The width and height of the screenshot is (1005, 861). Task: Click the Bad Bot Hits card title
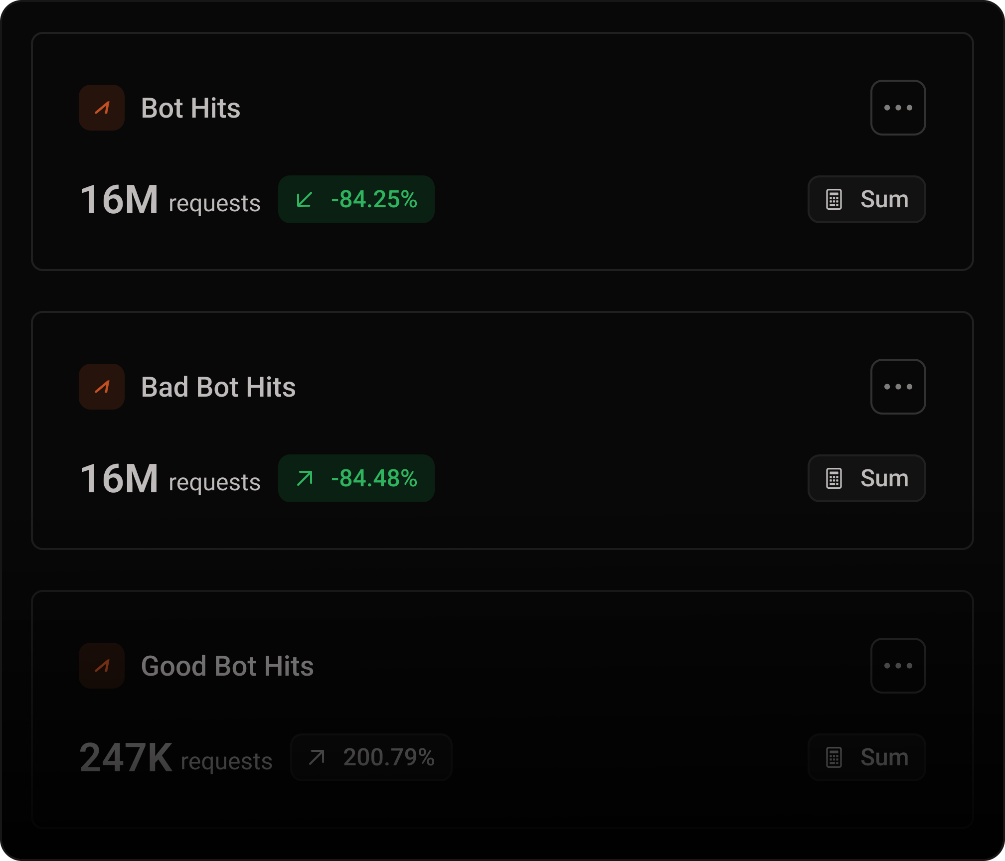point(218,387)
